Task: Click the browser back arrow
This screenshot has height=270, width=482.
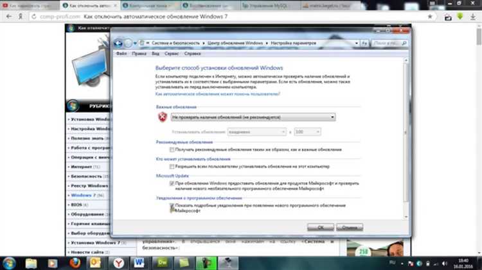Action: coord(8,17)
